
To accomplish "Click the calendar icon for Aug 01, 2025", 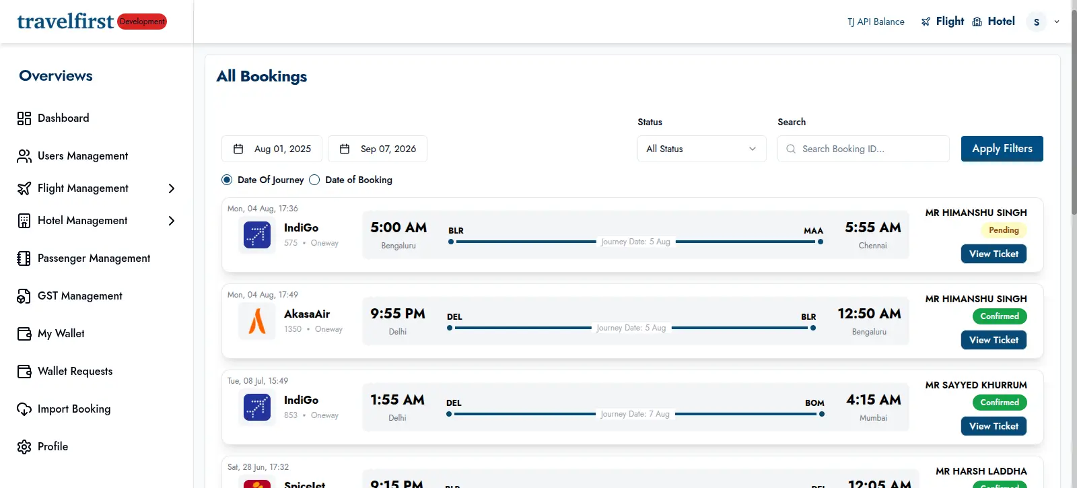I will pos(238,149).
